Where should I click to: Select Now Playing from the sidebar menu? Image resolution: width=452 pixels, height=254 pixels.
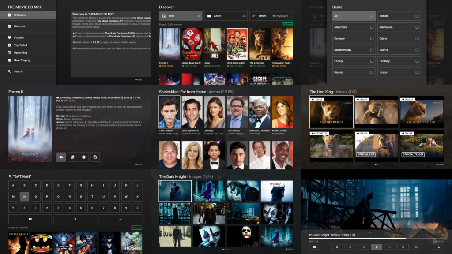point(22,60)
